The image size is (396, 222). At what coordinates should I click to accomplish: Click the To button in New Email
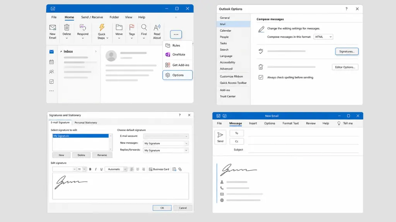(x=237, y=133)
